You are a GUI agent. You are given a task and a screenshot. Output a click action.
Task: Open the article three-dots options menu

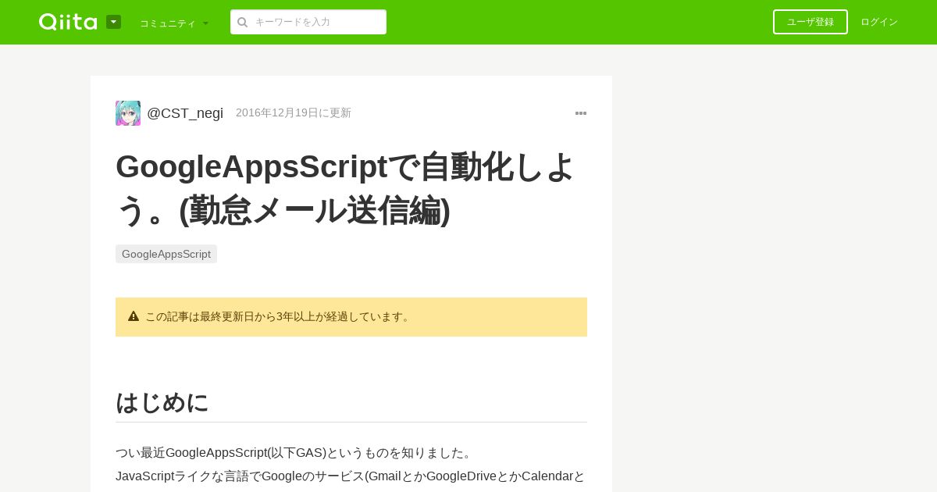coord(581,113)
